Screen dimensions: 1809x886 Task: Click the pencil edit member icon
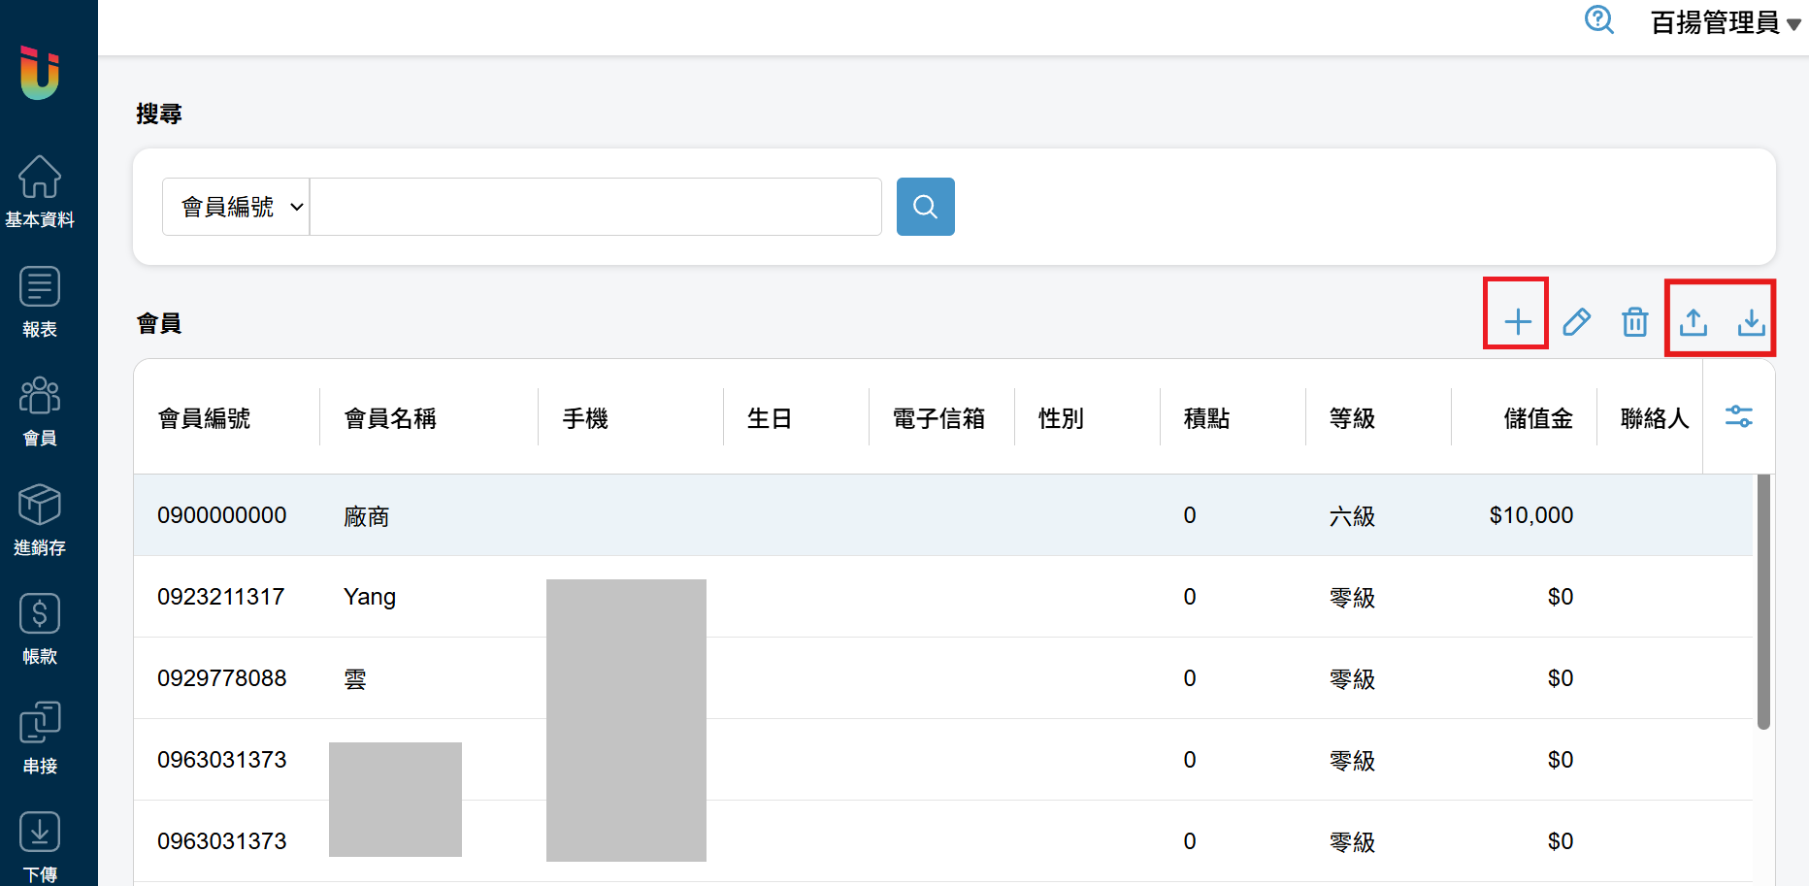(x=1576, y=322)
